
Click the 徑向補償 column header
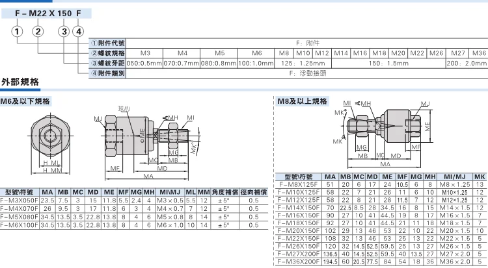[254, 192]
